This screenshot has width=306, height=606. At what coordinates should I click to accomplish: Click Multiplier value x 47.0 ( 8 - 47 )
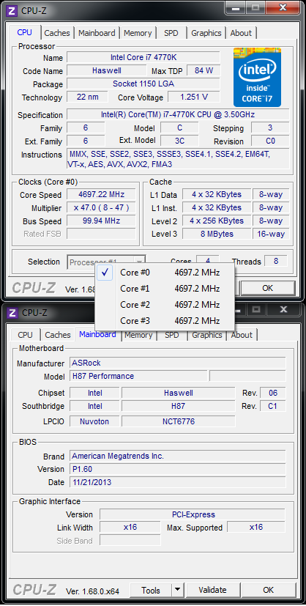tap(102, 207)
